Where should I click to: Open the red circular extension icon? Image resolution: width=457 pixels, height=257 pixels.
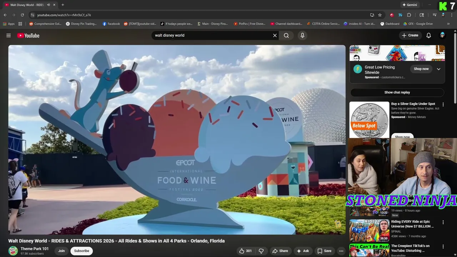point(392,15)
